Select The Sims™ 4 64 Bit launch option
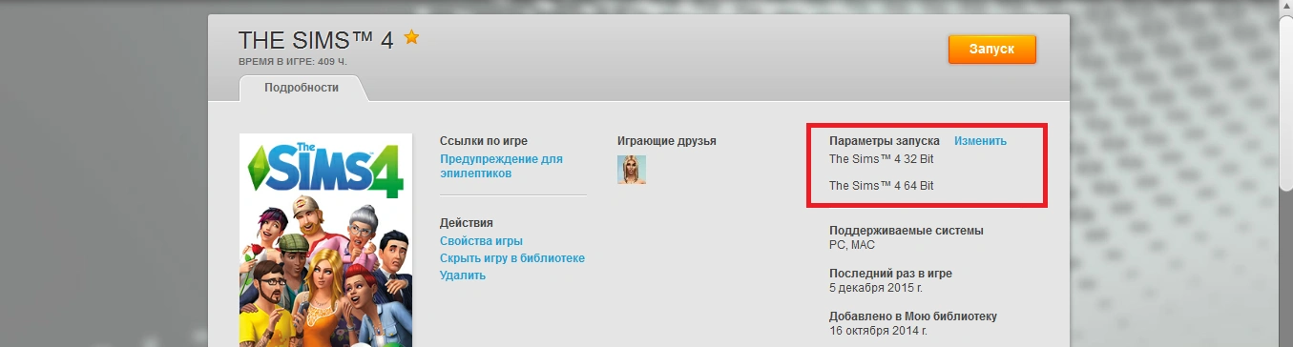 tap(882, 186)
